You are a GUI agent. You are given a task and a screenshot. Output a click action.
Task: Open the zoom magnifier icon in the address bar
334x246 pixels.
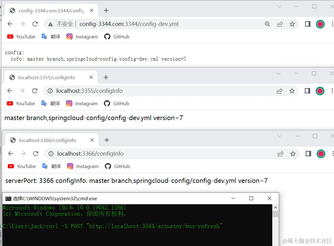pyautogui.click(x=267, y=24)
